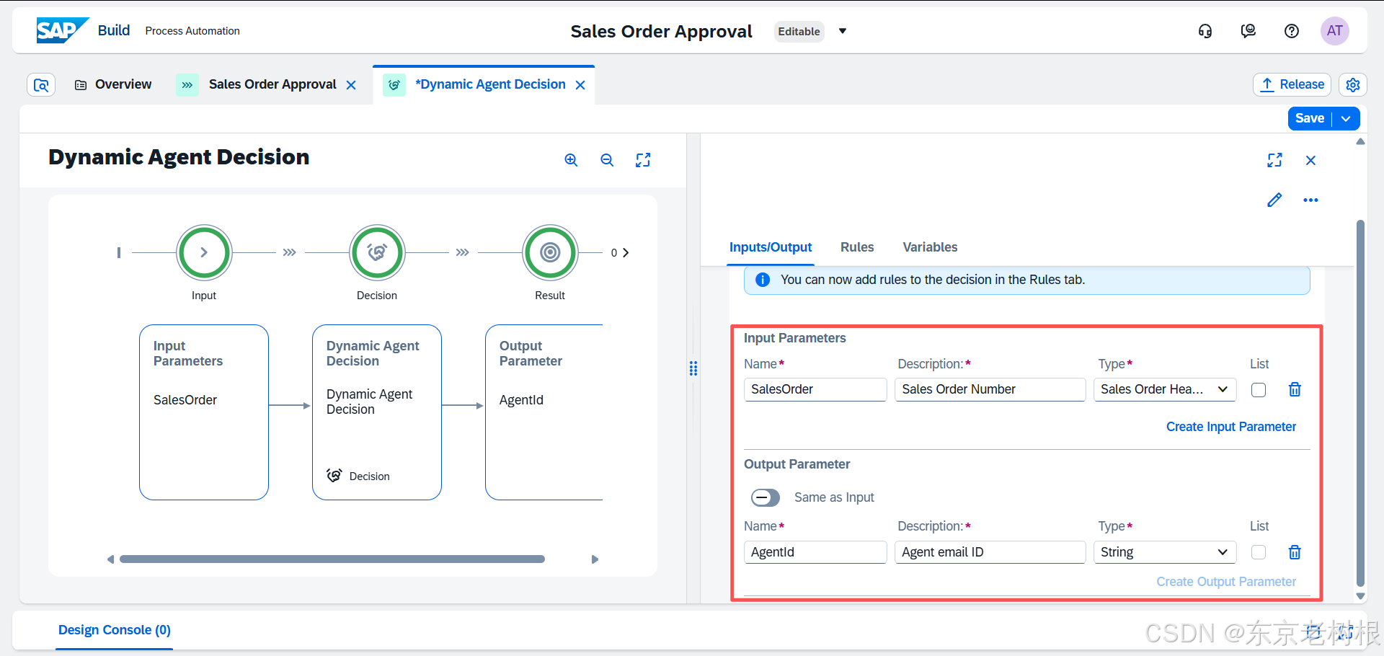The image size is (1384, 656).
Task: Select the Output Parameter card
Action: 544,412
